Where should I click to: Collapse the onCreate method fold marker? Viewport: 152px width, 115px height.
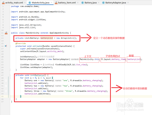(x=10, y=46)
